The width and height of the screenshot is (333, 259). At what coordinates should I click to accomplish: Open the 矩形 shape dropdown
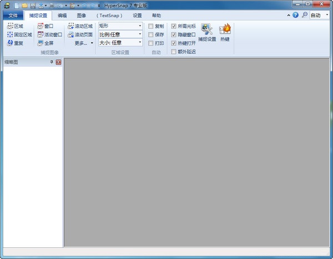click(120, 26)
